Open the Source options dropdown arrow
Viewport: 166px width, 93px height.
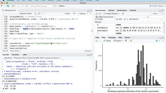coord(87,14)
